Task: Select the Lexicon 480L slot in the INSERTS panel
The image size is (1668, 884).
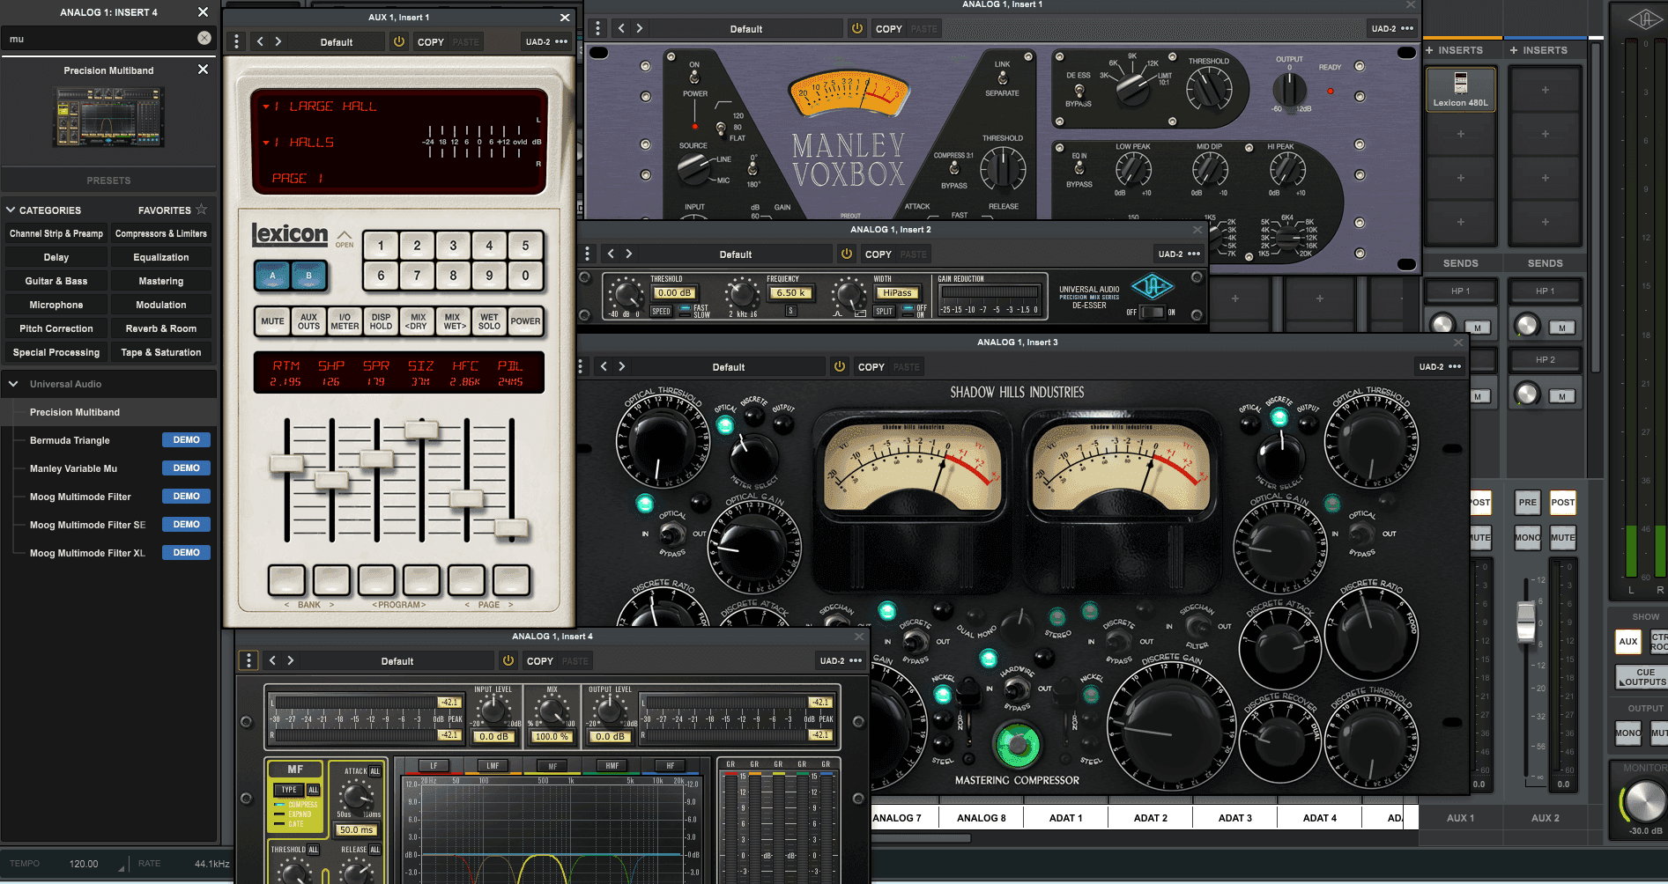Action: click(1460, 88)
